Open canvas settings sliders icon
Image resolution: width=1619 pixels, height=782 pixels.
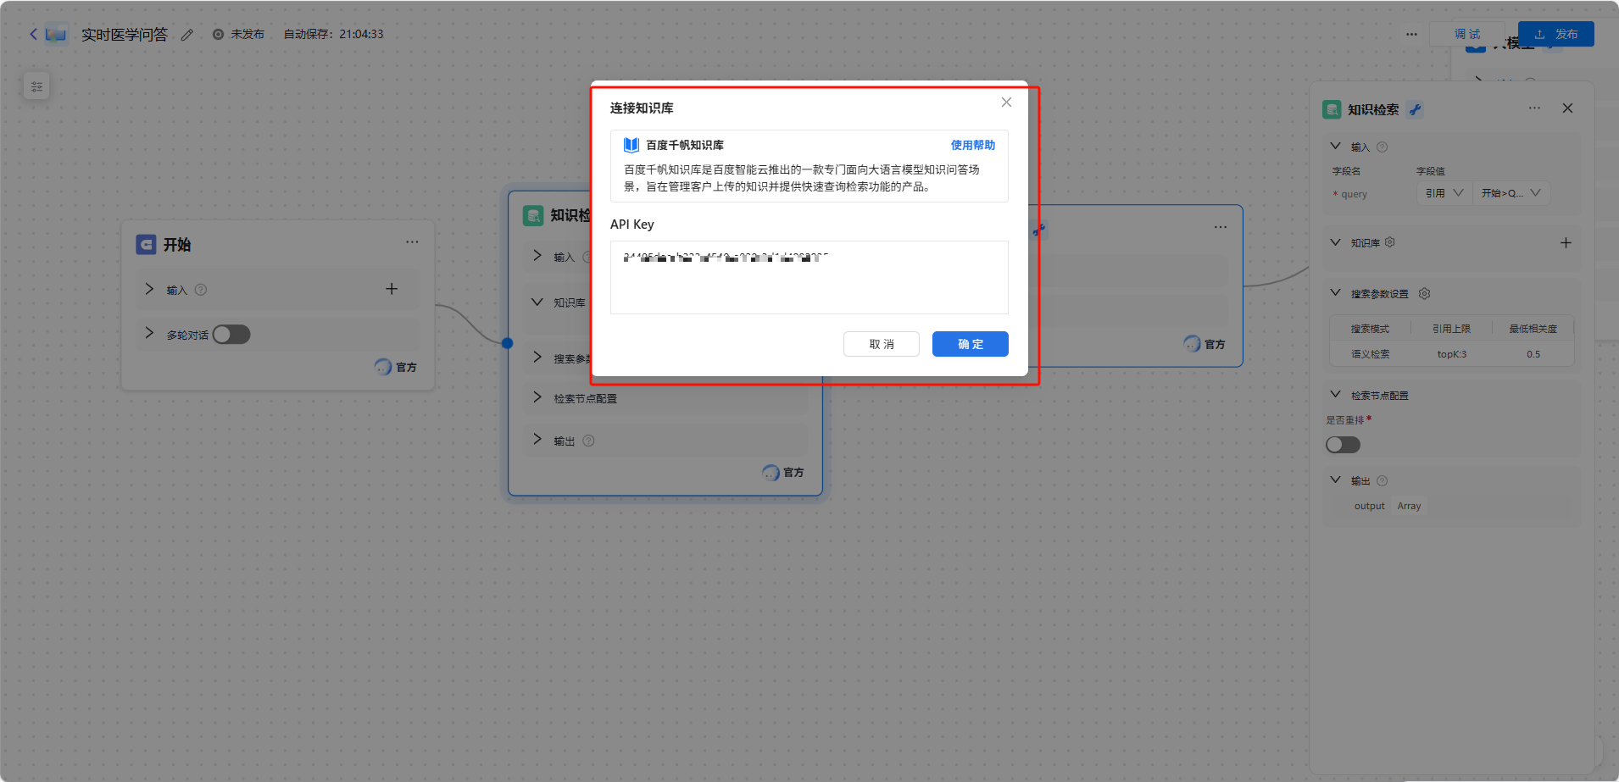[36, 86]
